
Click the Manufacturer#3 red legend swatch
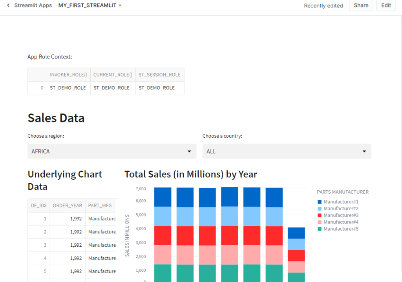(x=320, y=215)
